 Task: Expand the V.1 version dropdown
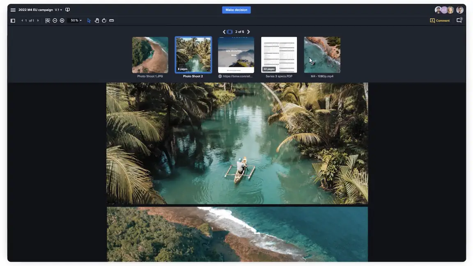click(x=58, y=10)
